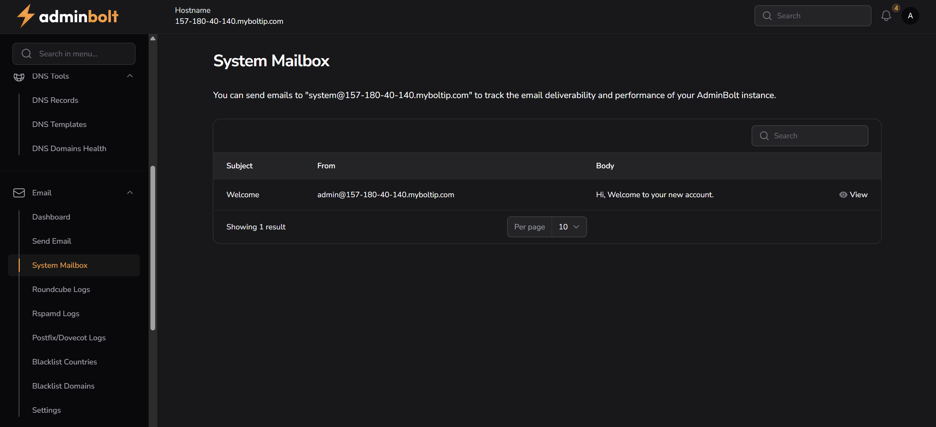Click the DNS Tools shield icon
The width and height of the screenshot is (936, 427).
(19, 76)
